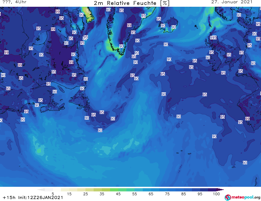Image resolution: width=261 pixels, height=201 pixels.
Task: Click the colorbar tick label "55"
Action: click(x=135, y=194)
